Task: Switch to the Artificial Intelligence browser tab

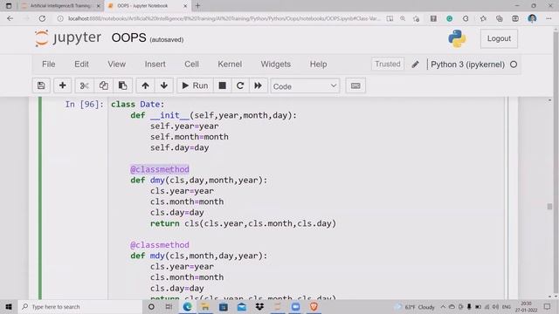Action: pyautogui.click(x=60, y=6)
